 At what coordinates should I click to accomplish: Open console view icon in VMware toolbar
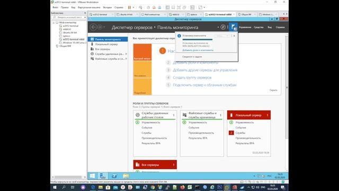pyautogui.click(x=192, y=7)
